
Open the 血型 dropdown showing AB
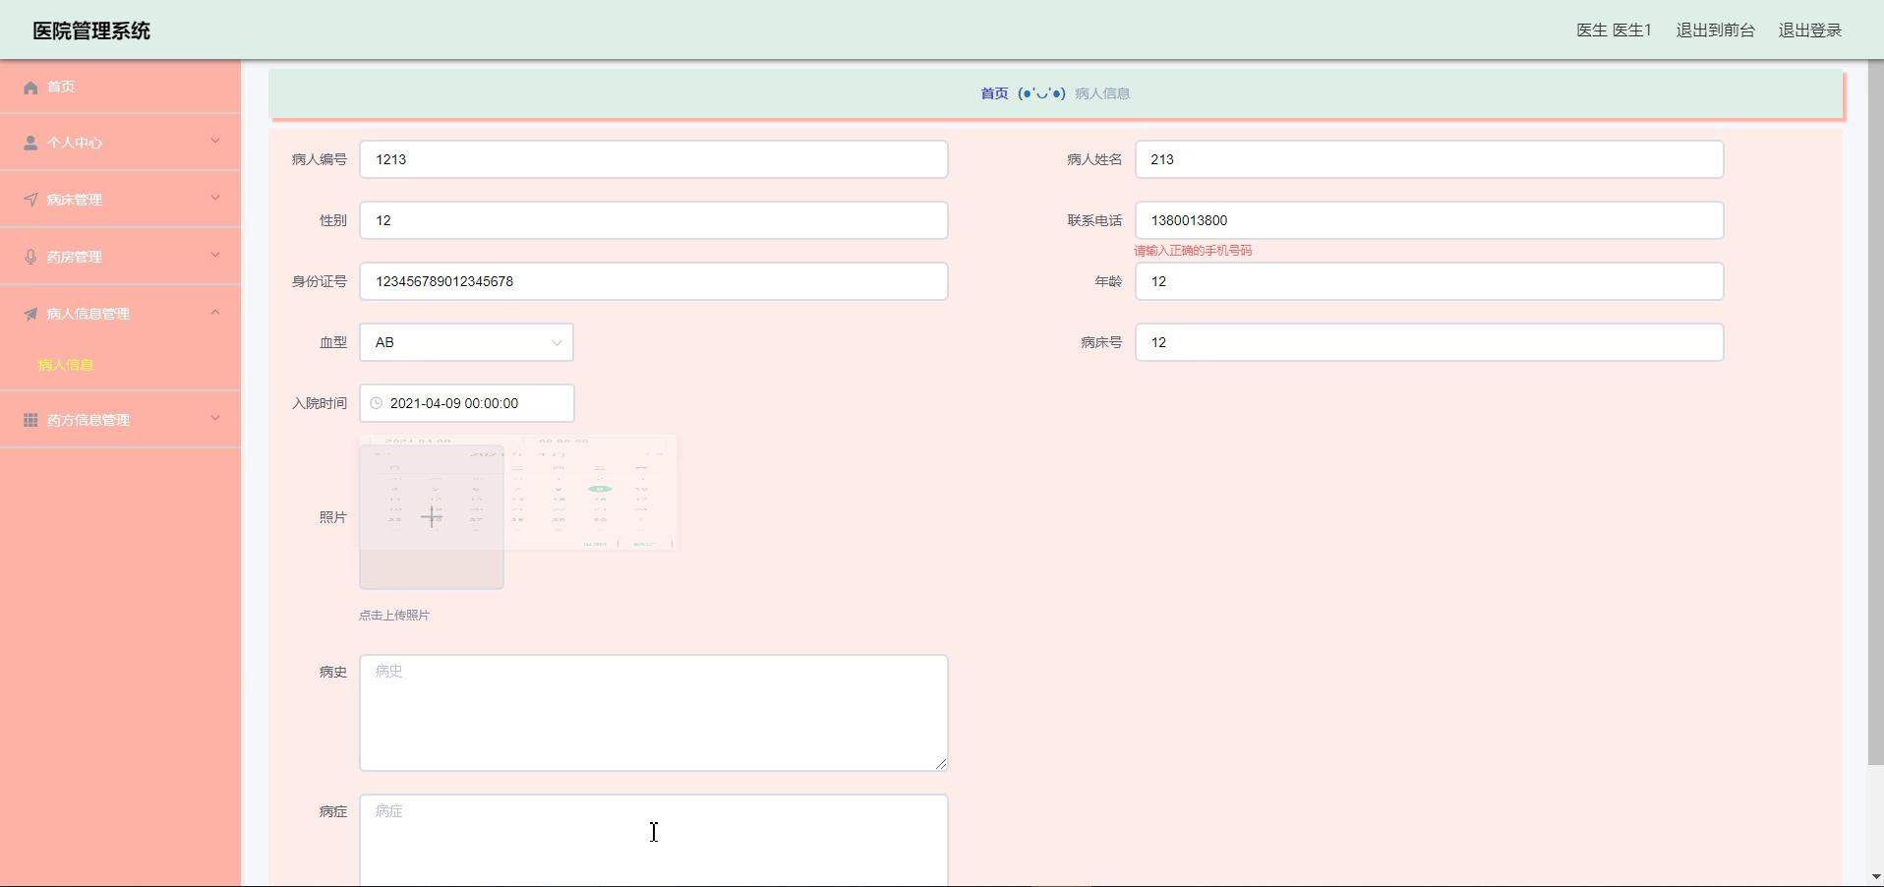[466, 342]
